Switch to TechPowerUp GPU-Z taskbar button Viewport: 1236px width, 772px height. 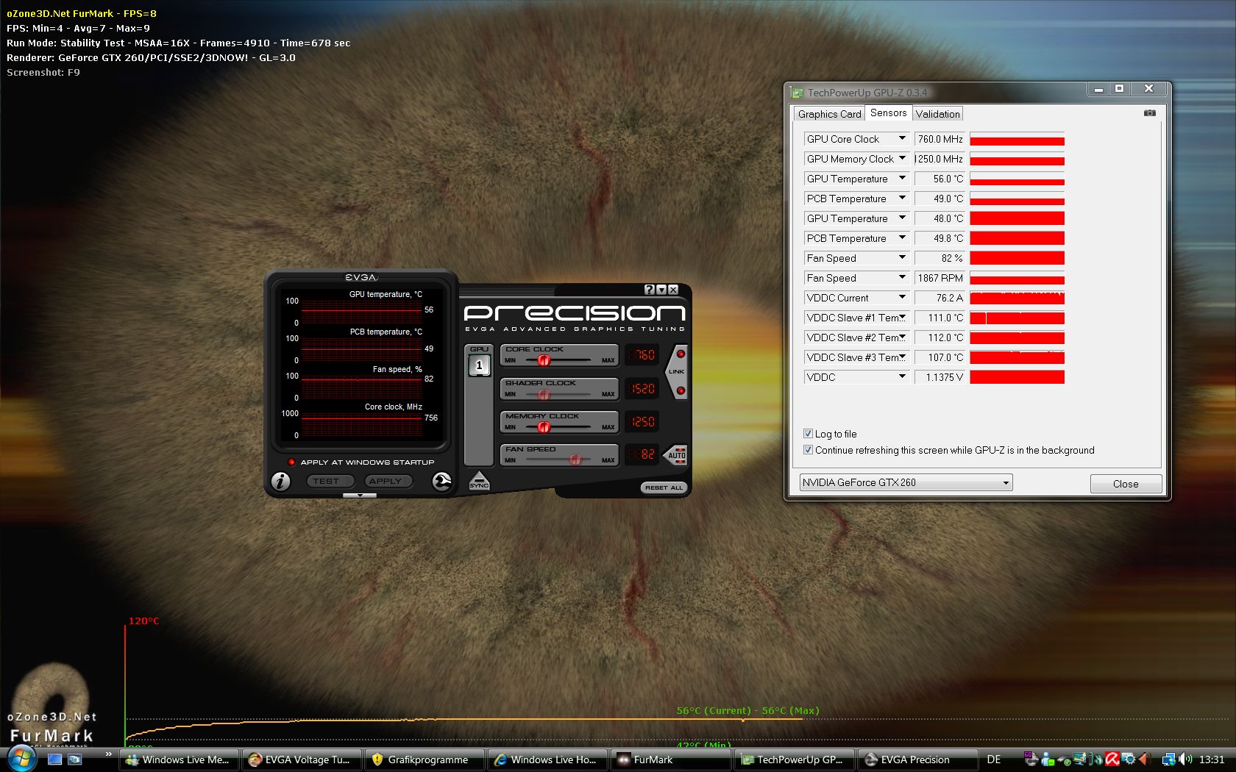coord(795,760)
